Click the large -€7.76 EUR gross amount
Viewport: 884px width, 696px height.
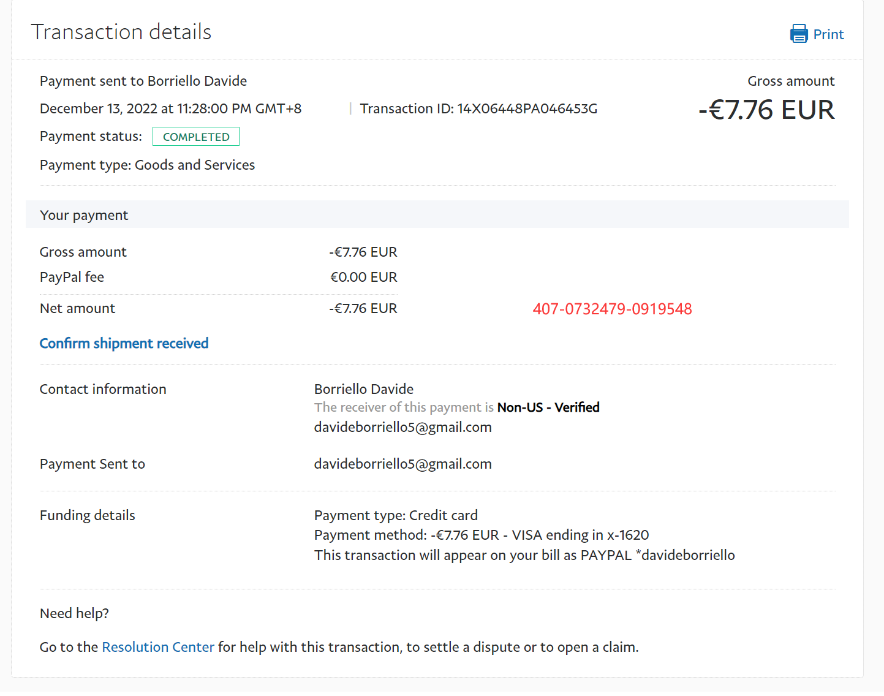[x=766, y=110]
